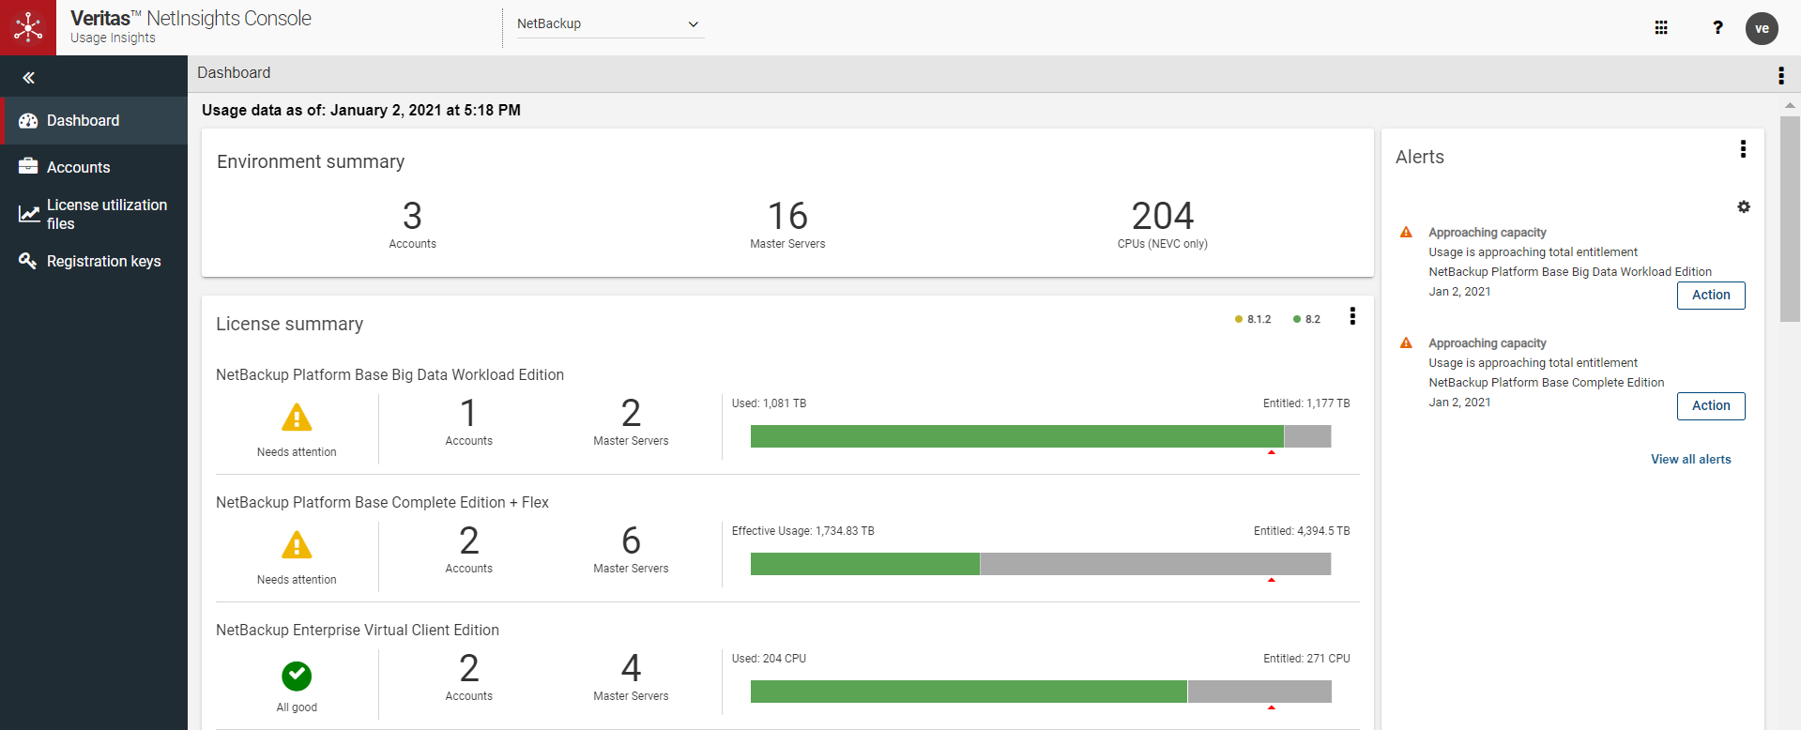This screenshot has width=1801, height=730.
Task: Open the 've' user profile avatar
Action: pyautogui.click(x=1762, y=28)
